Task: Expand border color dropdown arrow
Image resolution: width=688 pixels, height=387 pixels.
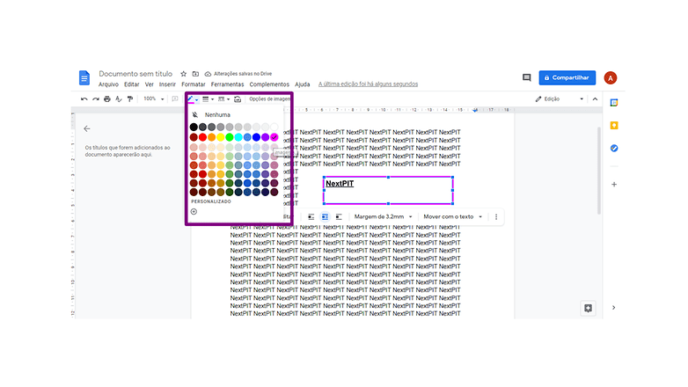Action: 197,99
